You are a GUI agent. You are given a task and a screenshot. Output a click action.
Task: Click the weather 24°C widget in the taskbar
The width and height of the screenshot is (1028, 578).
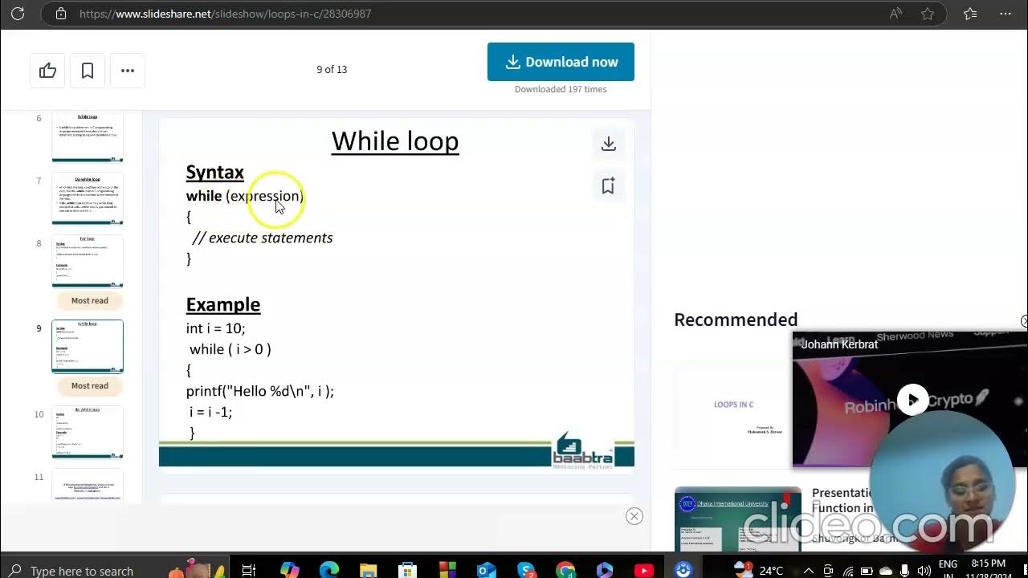[x=759, y=570]
